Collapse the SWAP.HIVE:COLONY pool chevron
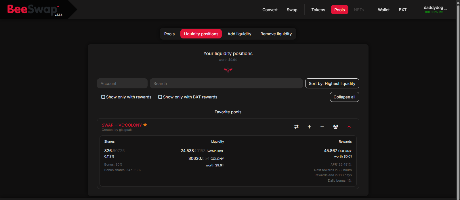 click(x=349, y=127)
